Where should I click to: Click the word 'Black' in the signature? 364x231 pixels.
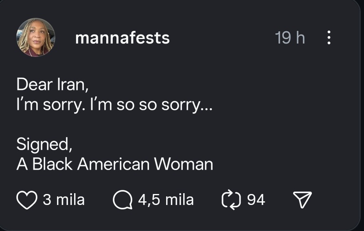(x=52, y=164)
